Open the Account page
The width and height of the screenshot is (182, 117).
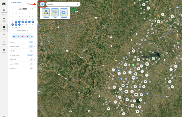pos(4,51)
